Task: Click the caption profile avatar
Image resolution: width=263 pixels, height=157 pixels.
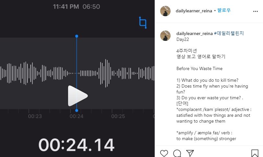Action: coord(165,36)
